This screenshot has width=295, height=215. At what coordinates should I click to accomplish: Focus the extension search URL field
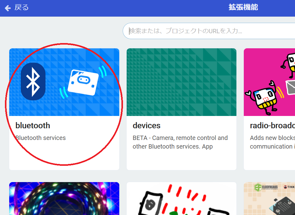click(209, 31)
